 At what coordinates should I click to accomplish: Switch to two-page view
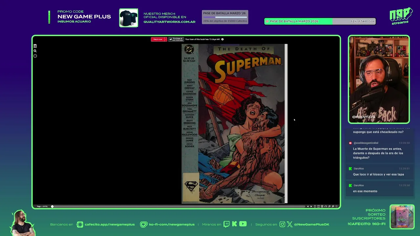319,206
